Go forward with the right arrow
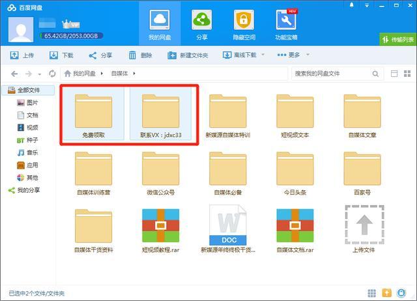Screen dimensions: 417x301 tap(29, 74)
